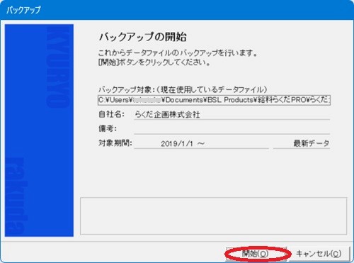This screenshot has height=263, width=354.
Task: Click the 開始(O) button
Action: click(256, 254)
